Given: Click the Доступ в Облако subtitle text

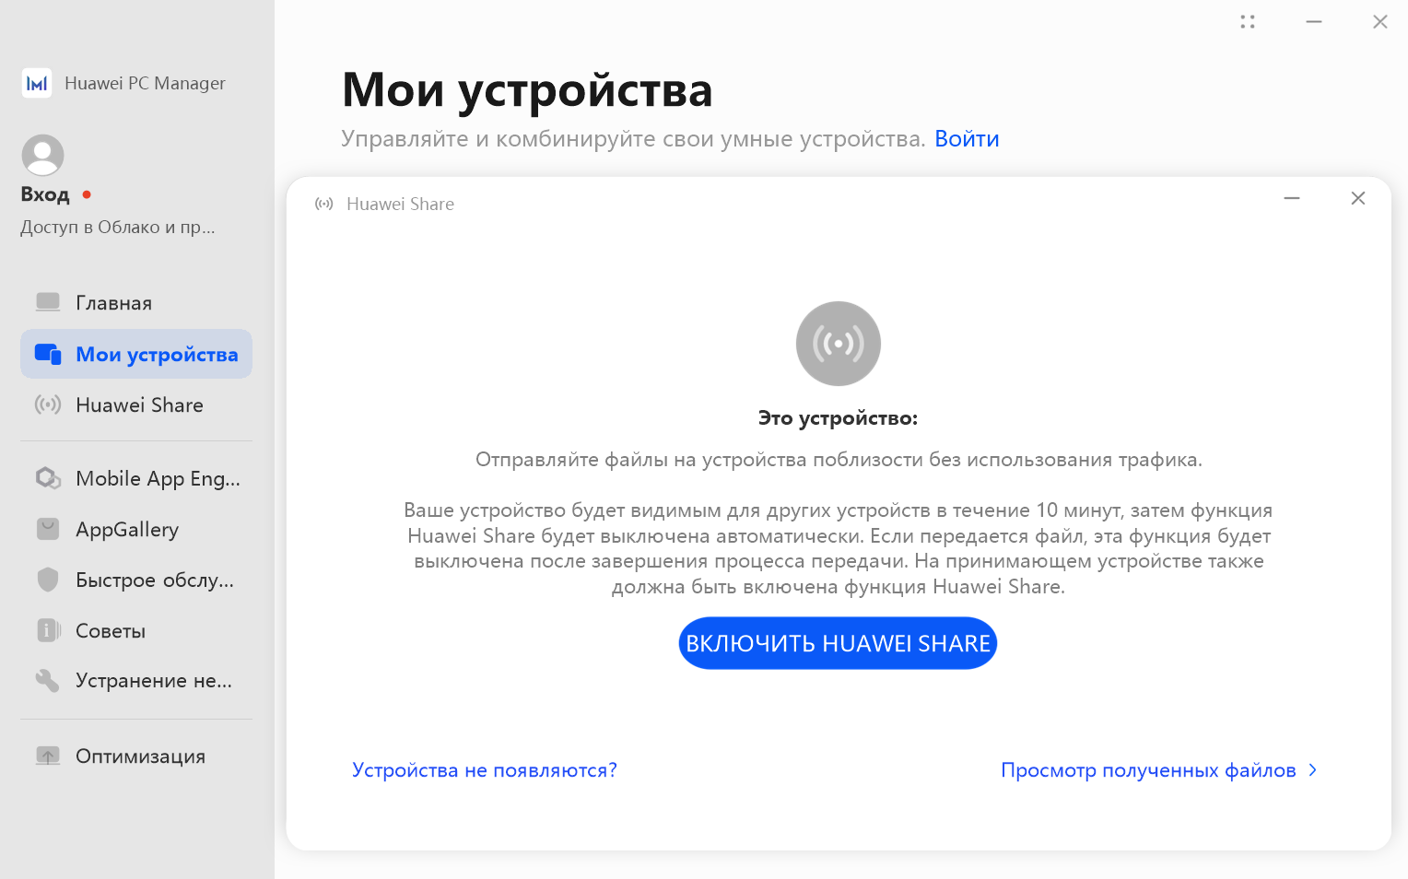Looking at the screenshot, I should coord(118,227).
